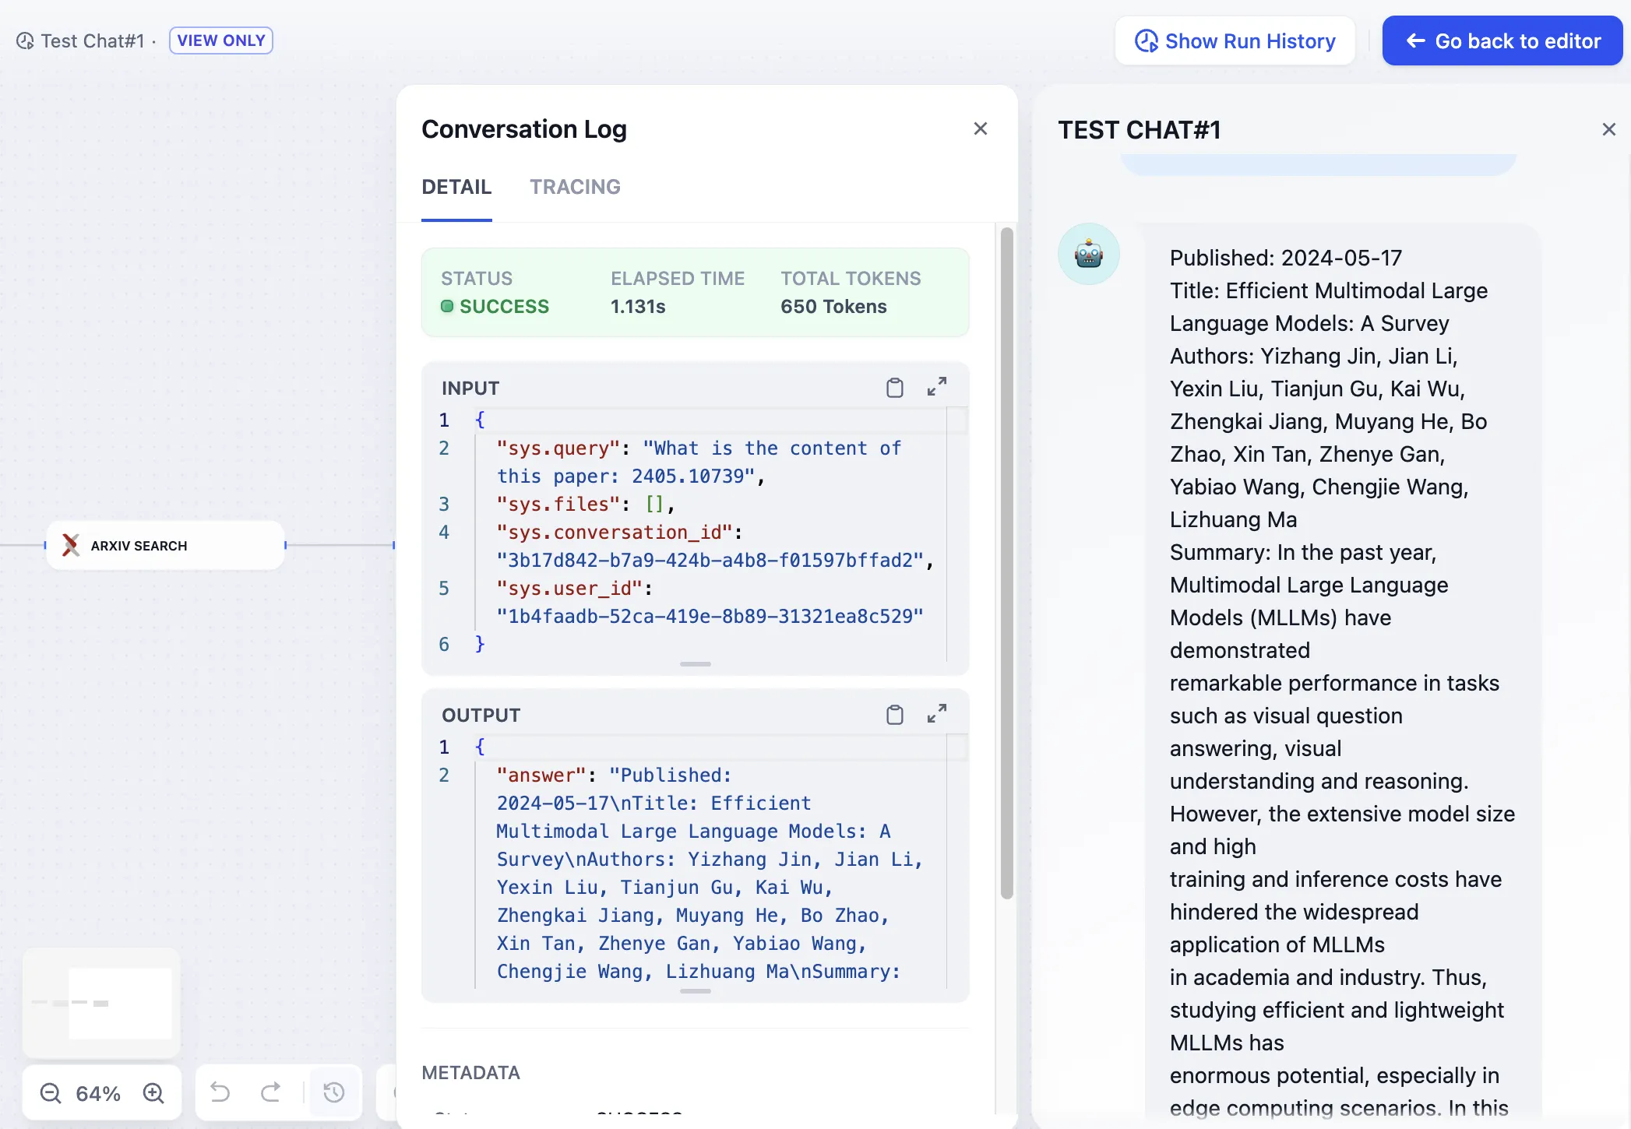This screenshot has width=1631, height=1129.
Task: Select the DETAIL tab
Action: [x=456, y=187]
